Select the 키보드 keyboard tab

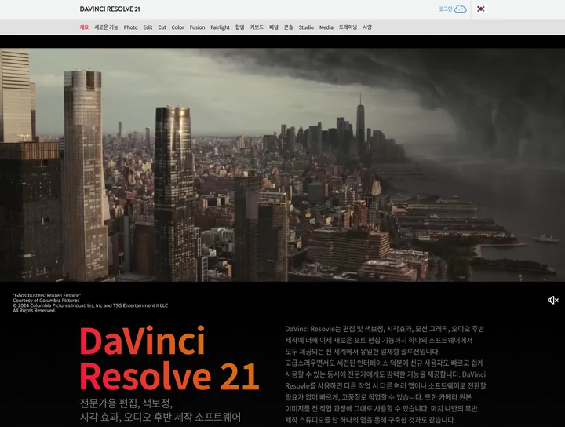tap(257, 27)
